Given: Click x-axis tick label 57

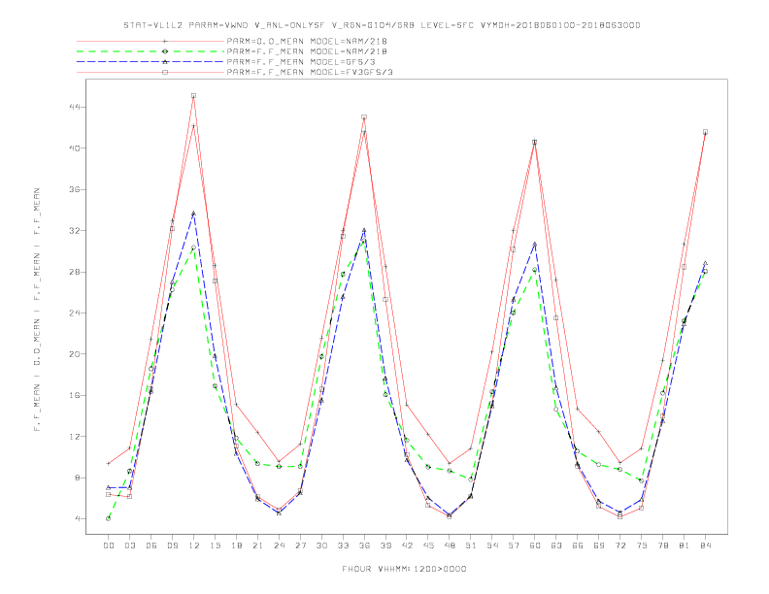Looking at the screenshot, I should 514,545.
